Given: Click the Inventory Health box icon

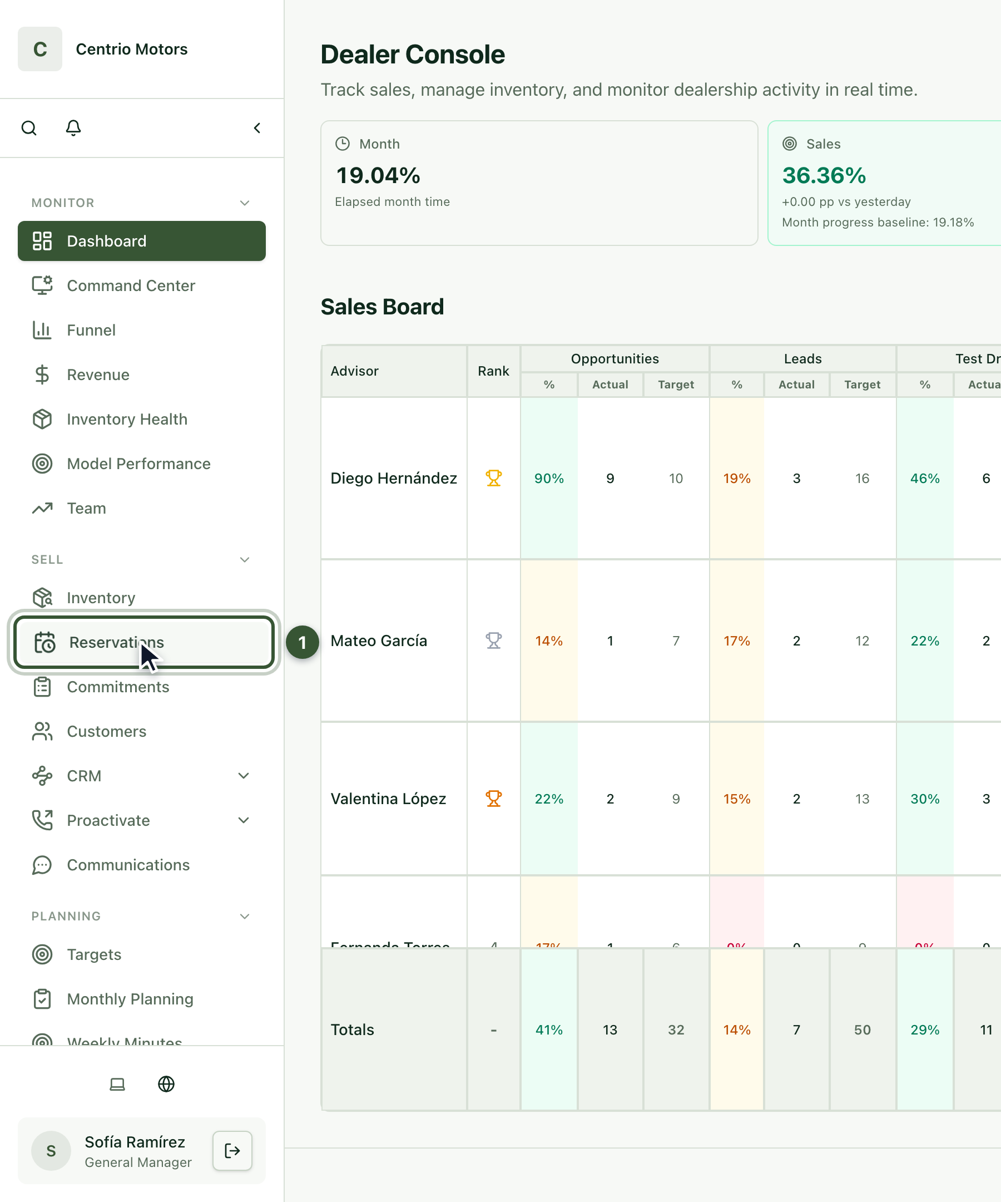Looking at the screenshot, I should point(42,419).
